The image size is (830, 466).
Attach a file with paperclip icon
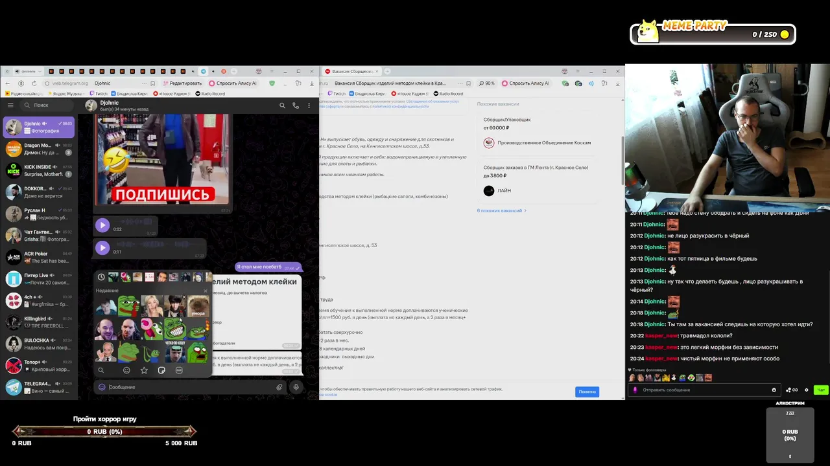click(x=279, y=387)
